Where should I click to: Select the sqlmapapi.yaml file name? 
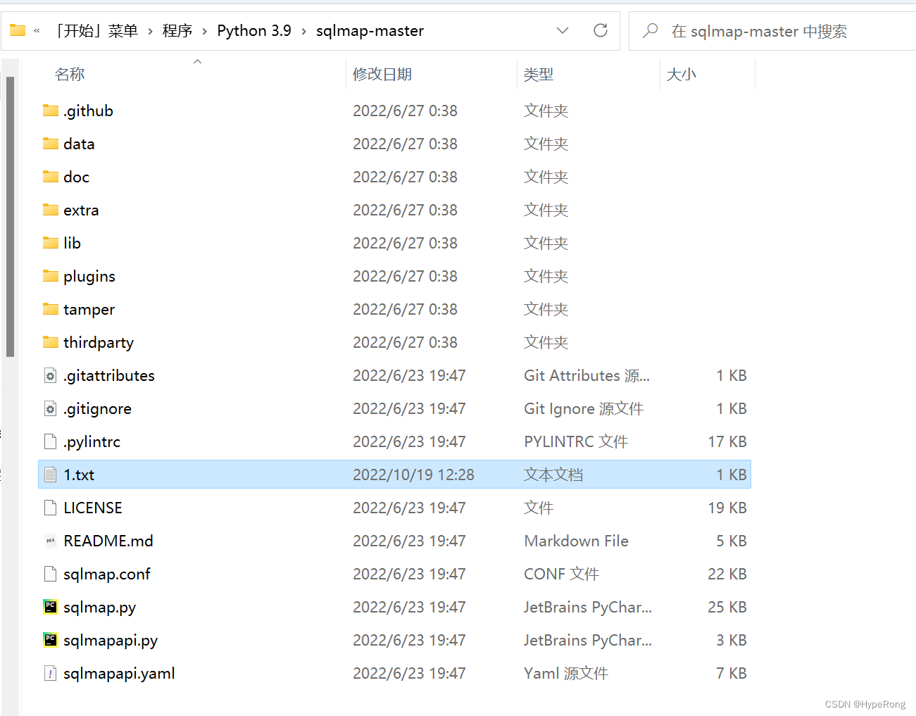[x=119, y=673]
